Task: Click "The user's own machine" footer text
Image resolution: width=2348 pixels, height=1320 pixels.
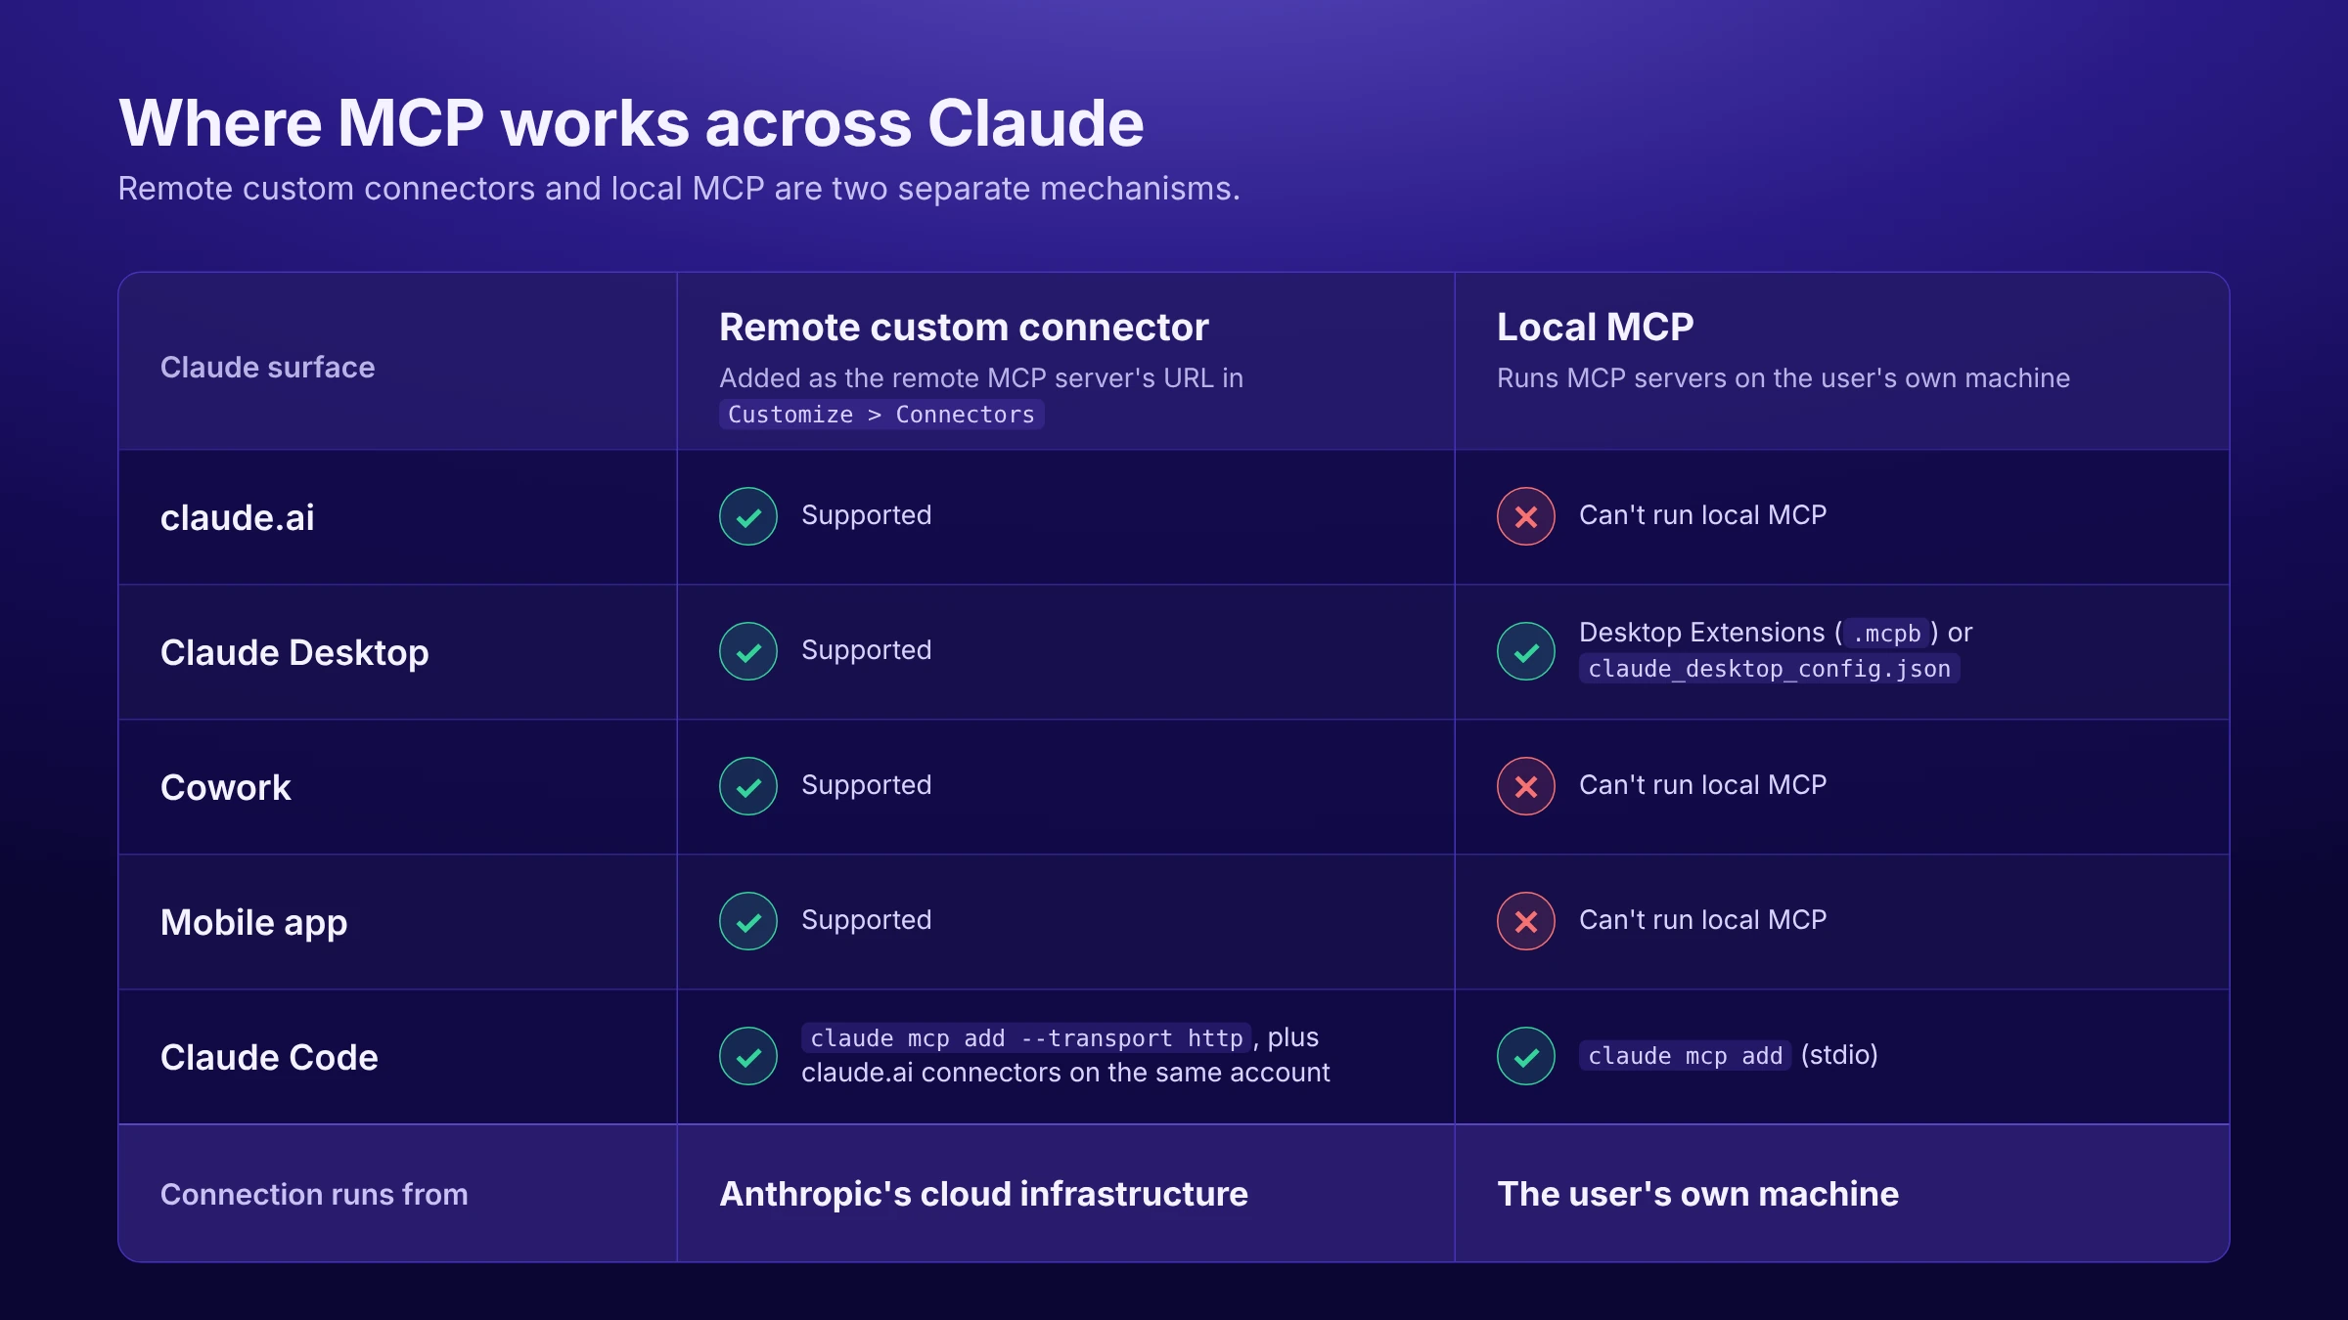Action: pyautogui.click(x=1697, y=1195)
